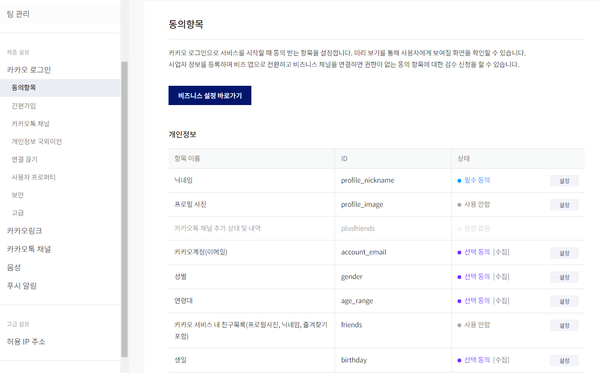Click the sidebar vertical scrollbar
600x373 pixels.
[x=125, y=209]
